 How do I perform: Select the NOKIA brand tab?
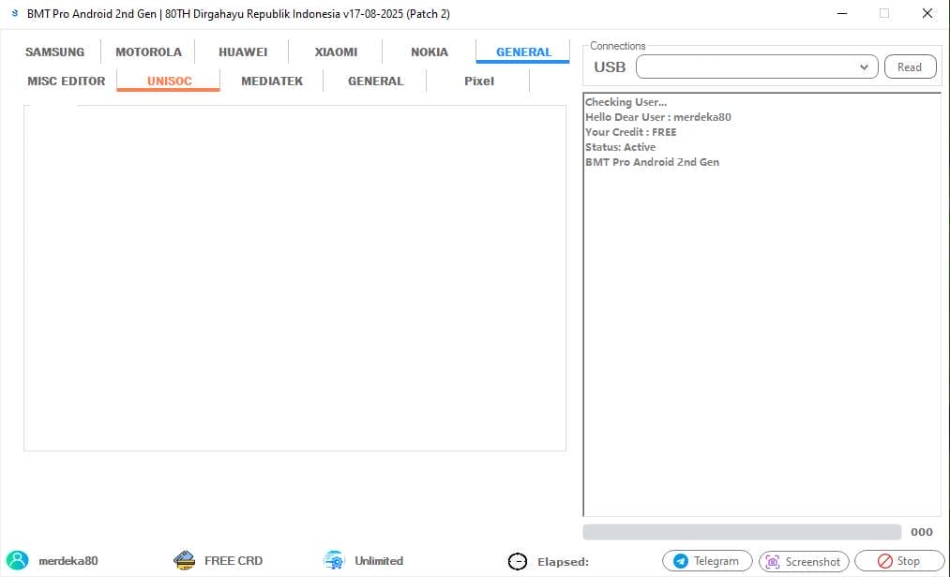(428, 52)
